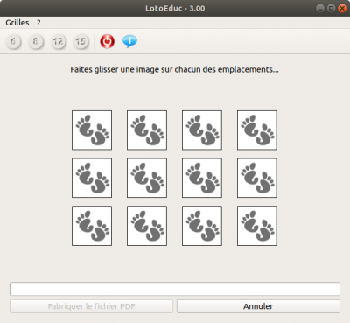350x323 pixels.
Task: Click the red power quit icon
Action: pos(108,41)
